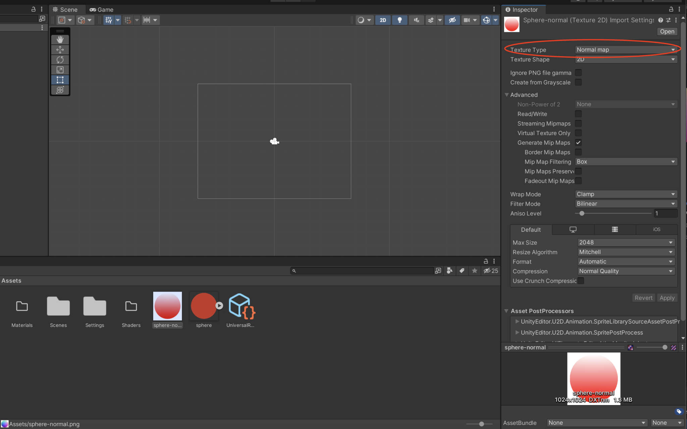Collapse the Advanced section
Viewport: 687px width, 429px height.
click(x=507, y=95)
